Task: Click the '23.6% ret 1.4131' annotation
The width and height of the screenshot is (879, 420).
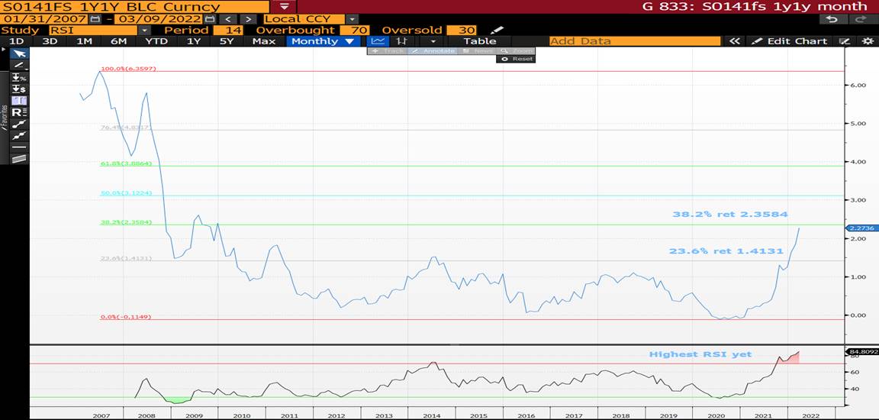Action: (x=726, y=251)
